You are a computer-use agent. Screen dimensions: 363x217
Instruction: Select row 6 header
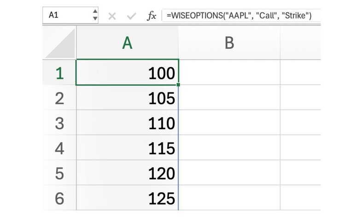click(59, 198)
